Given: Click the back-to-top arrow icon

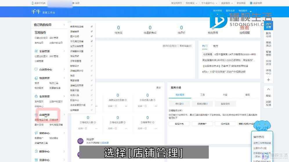Looking at the screenshot, I should [268, 89].
